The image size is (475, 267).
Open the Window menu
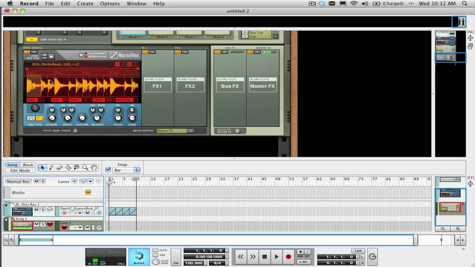pyautogui.click(x=137, y=4)
